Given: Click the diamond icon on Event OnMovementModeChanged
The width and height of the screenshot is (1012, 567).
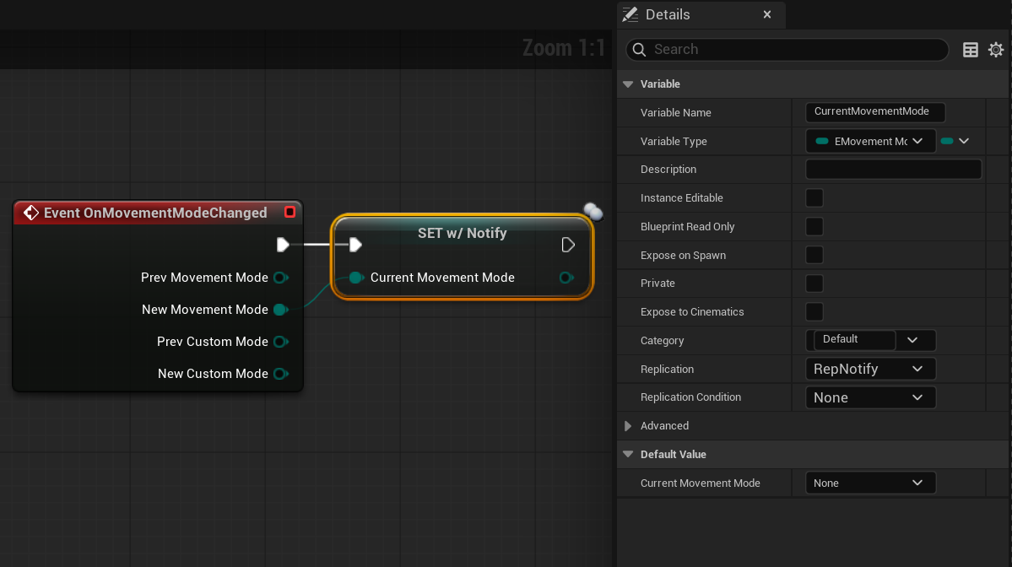Looking at the screenshot, I should click(x=31, y=213).
